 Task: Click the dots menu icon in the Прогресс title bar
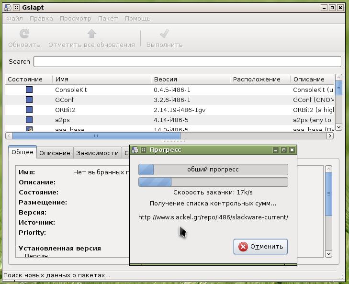tap(144, 150)
